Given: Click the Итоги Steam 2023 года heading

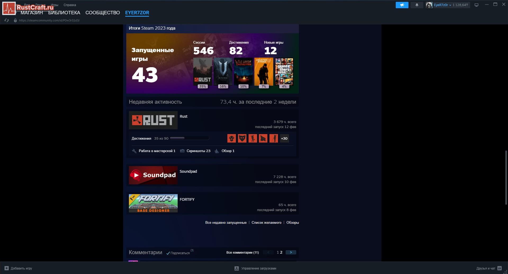Looking at the screenshot, I should (x=152, y=28).
